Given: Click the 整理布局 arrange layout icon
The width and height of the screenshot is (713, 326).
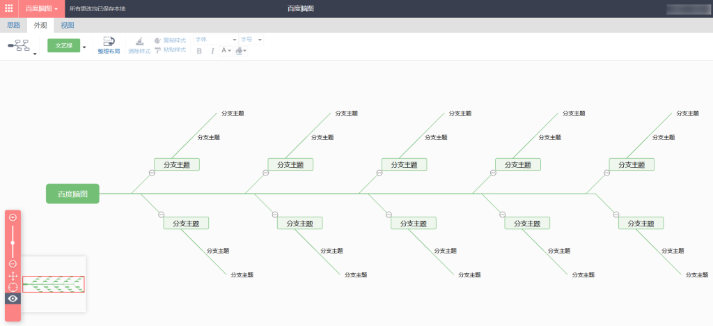Looking at the screenshot, I should coord(109,41).
